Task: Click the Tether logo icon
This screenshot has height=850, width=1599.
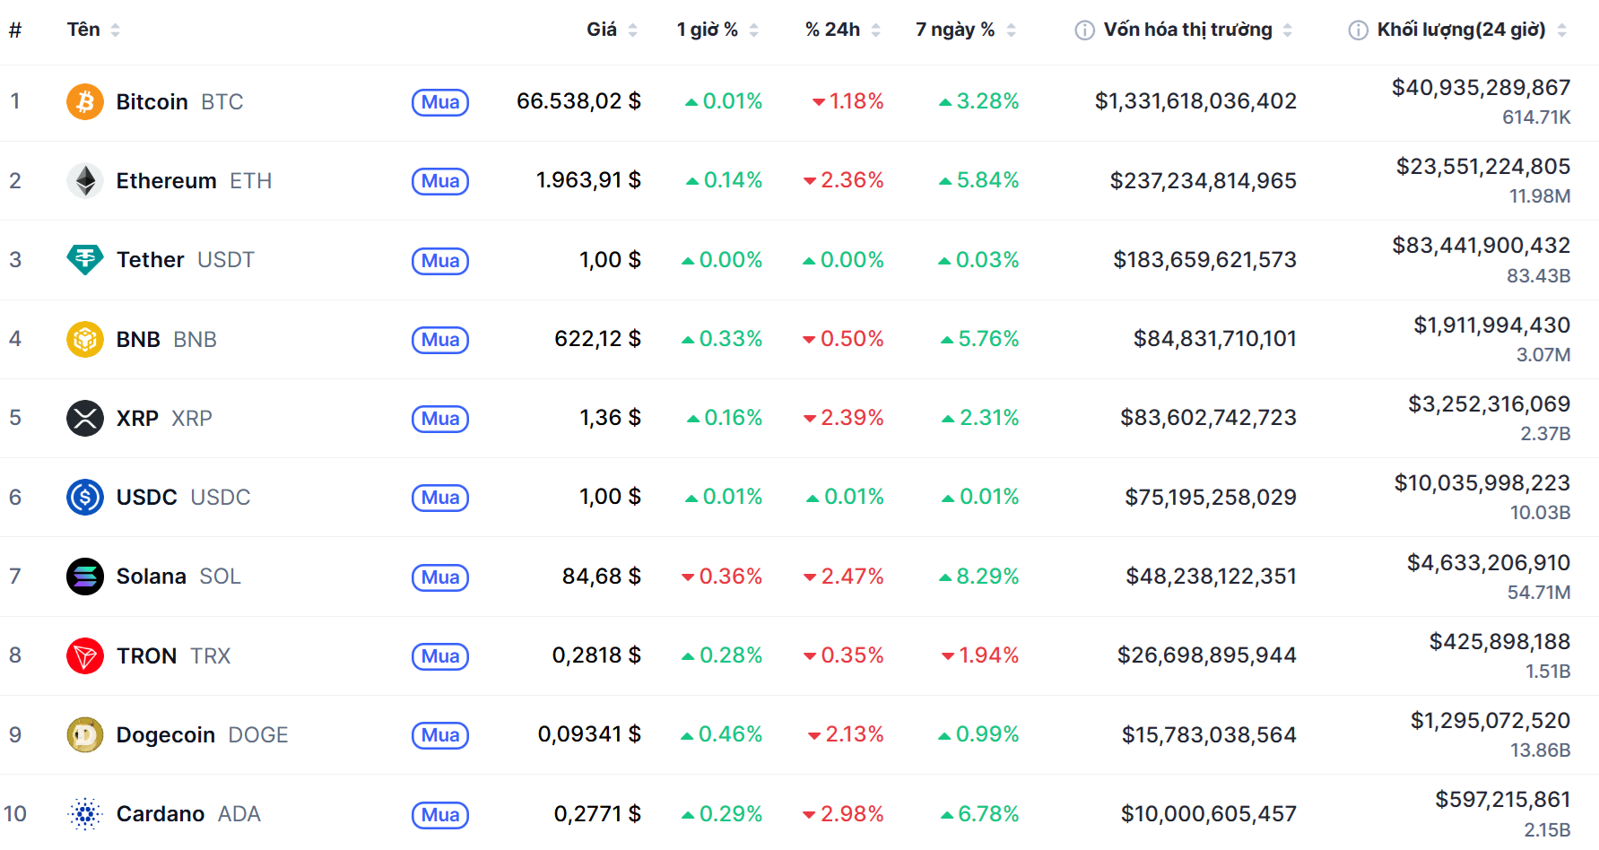Action: 84,260
